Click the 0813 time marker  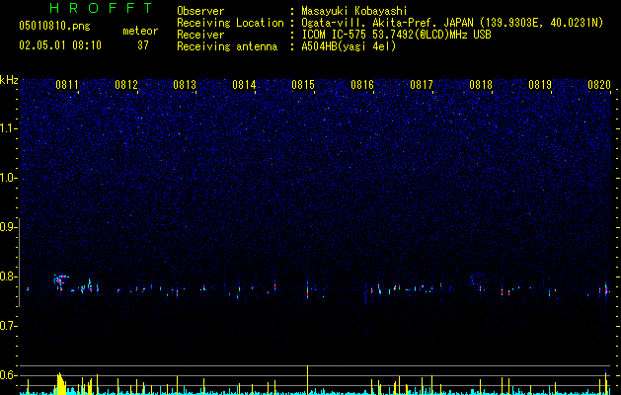point(185,85)
